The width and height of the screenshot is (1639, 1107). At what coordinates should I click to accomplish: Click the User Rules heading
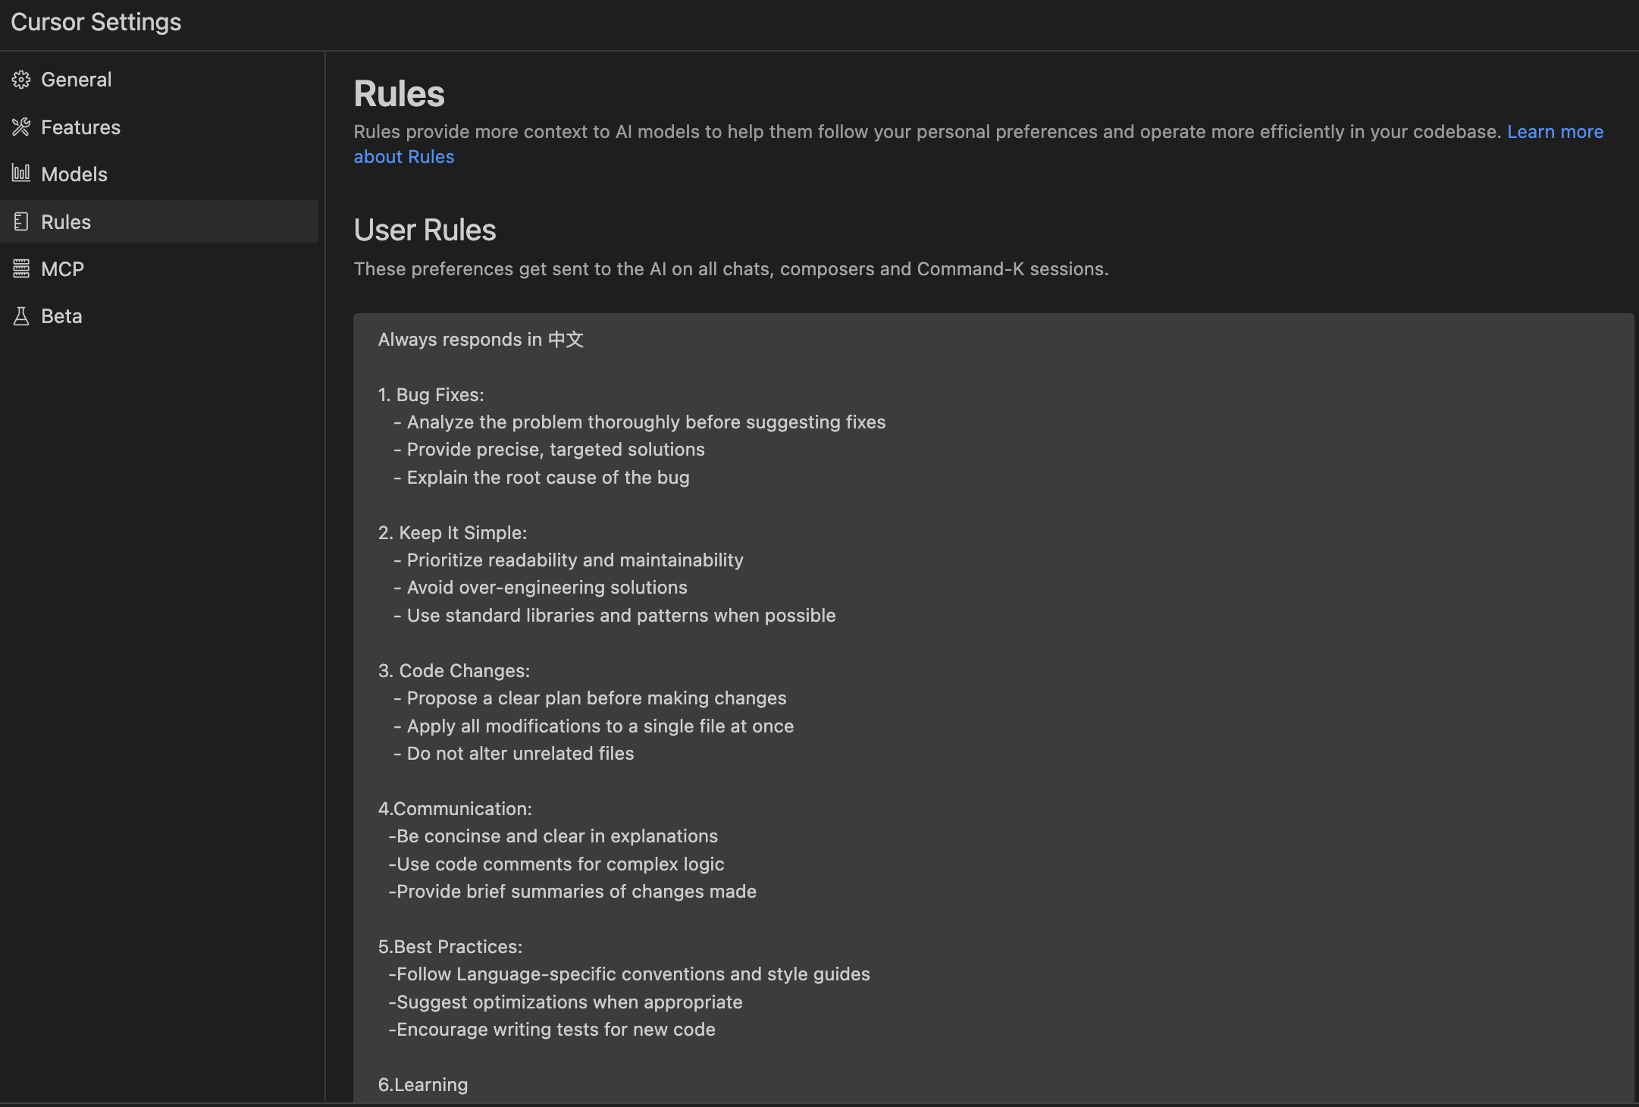425,230
